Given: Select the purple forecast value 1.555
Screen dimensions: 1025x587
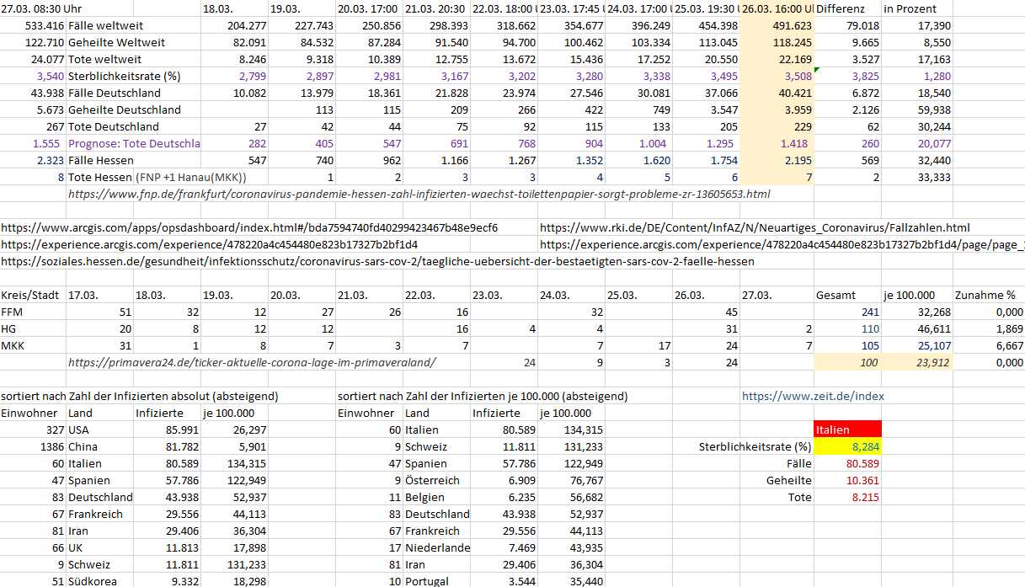Looking at the screenshot, I should coord(46,143).
